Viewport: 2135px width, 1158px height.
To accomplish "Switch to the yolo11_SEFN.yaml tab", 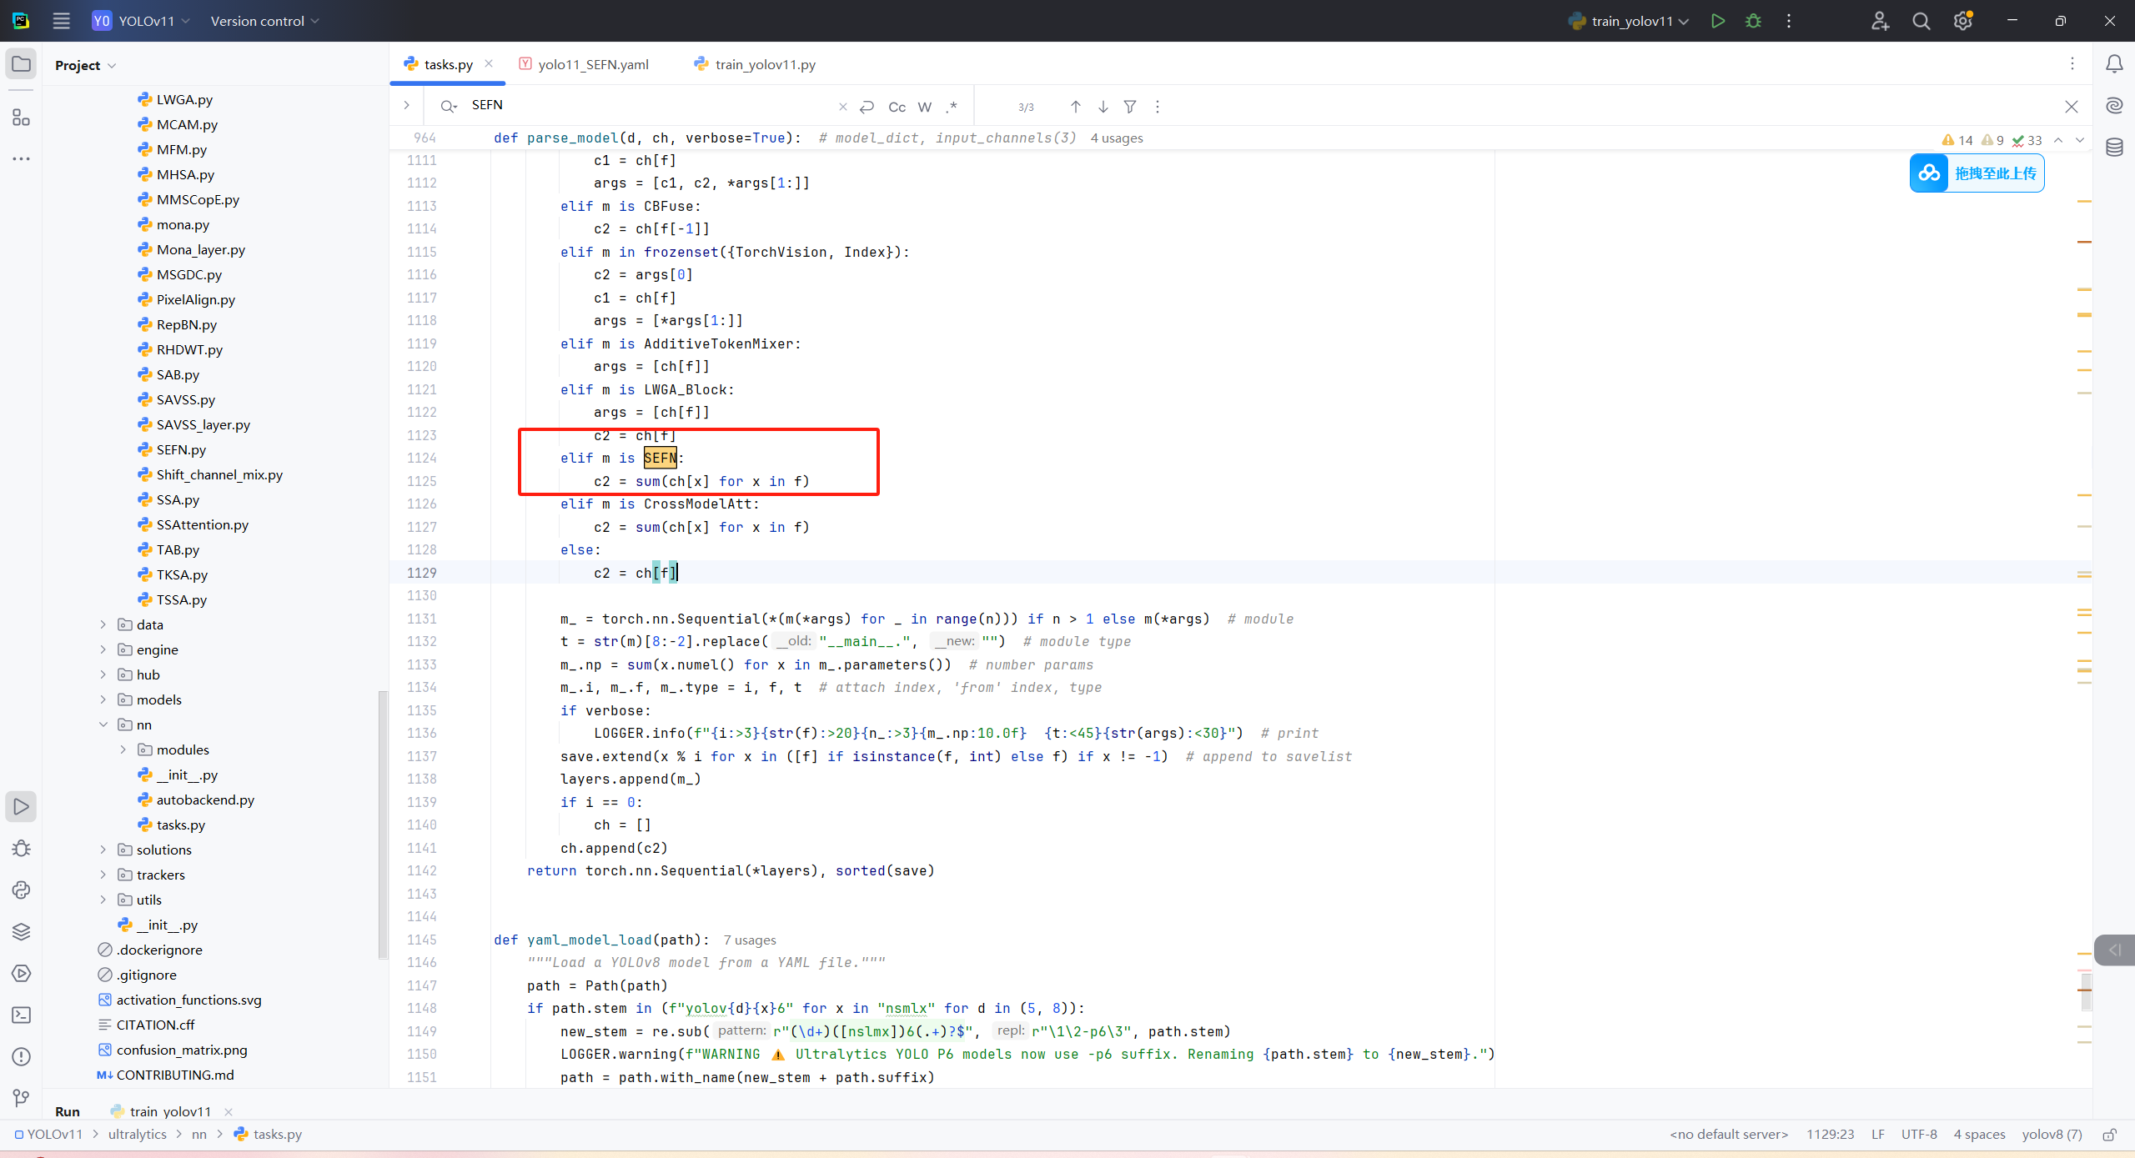I will 593,64.
